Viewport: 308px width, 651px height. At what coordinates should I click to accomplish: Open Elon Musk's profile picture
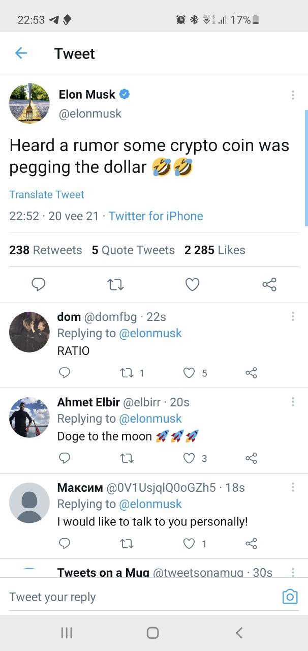coord(29,103)
